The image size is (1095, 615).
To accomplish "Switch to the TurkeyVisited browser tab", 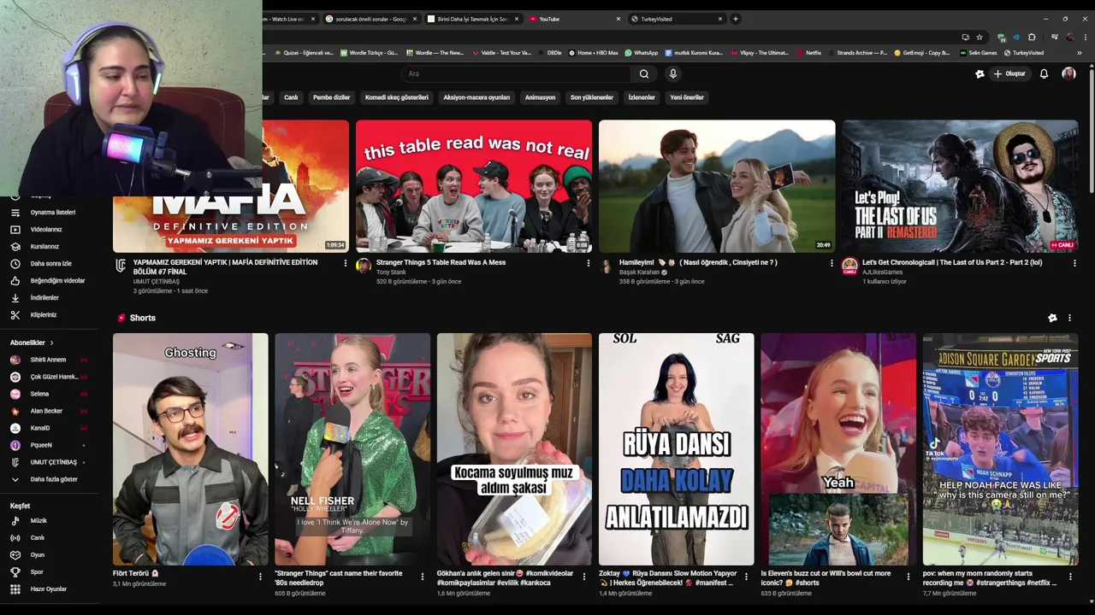I will [676, 19].
